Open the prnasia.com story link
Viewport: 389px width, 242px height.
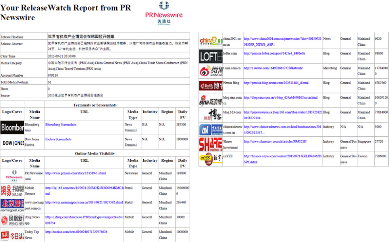75,173
